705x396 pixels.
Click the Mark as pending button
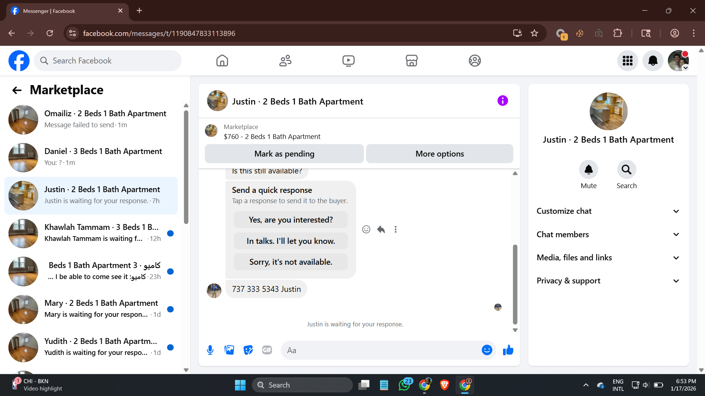[x=284, y=154]
